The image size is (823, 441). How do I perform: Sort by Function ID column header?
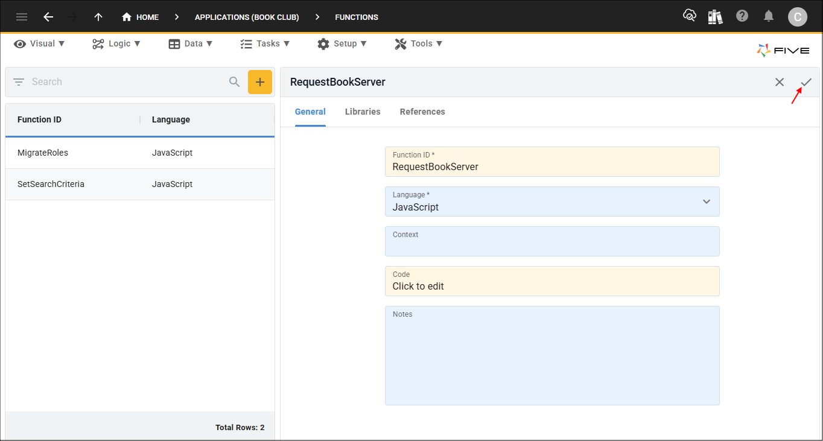39,119
